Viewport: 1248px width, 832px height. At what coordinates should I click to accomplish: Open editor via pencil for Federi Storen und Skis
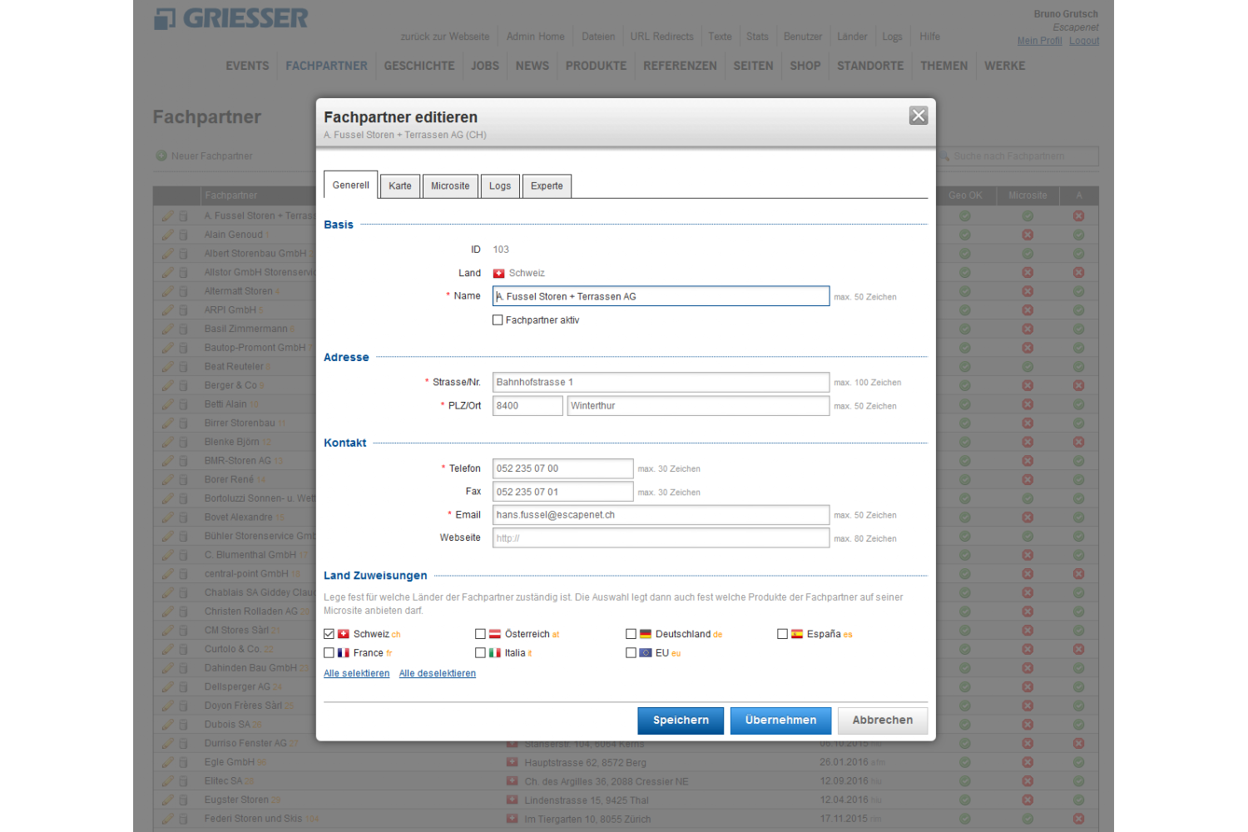167,819
